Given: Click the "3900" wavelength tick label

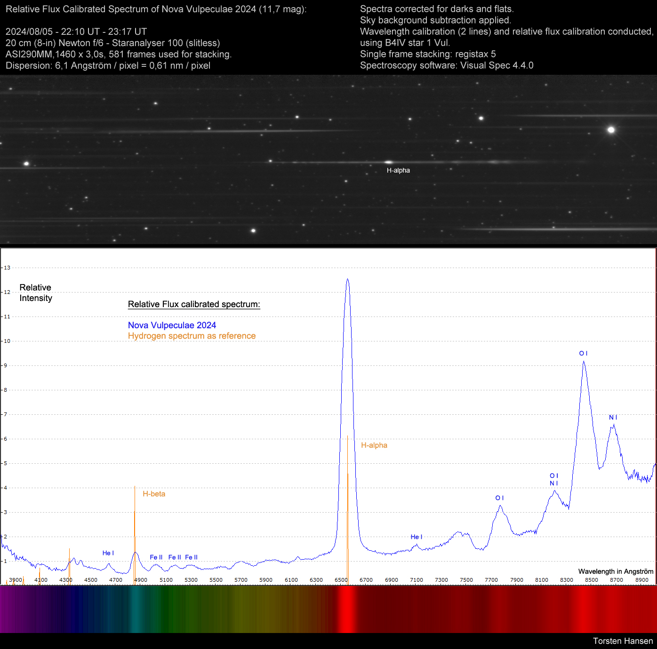Looking at the screenshot, I should [16, 580].
